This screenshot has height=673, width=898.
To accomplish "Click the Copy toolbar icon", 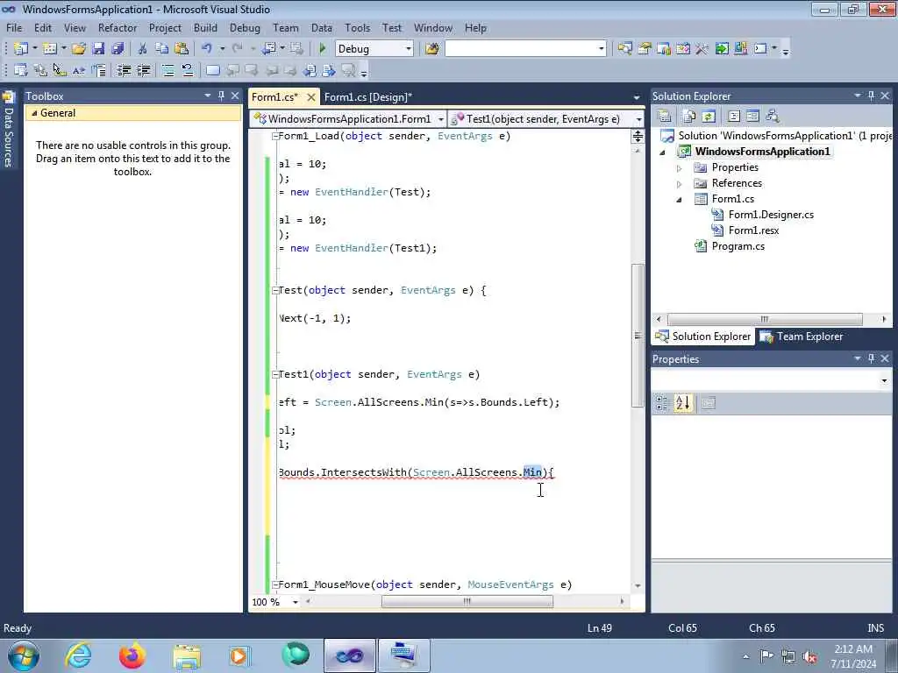I will point(162,49).
